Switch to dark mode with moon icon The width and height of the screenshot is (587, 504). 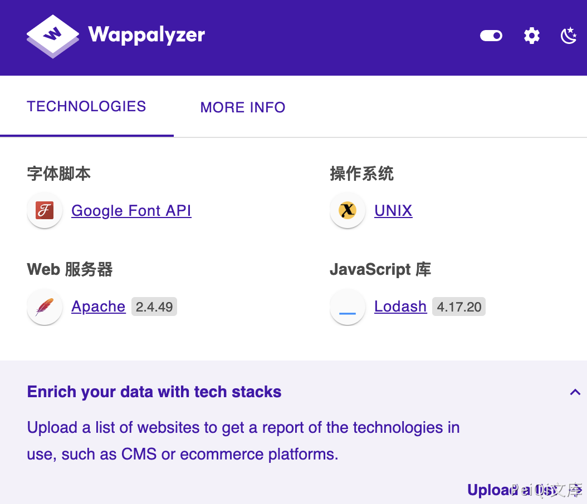[569, 36]
